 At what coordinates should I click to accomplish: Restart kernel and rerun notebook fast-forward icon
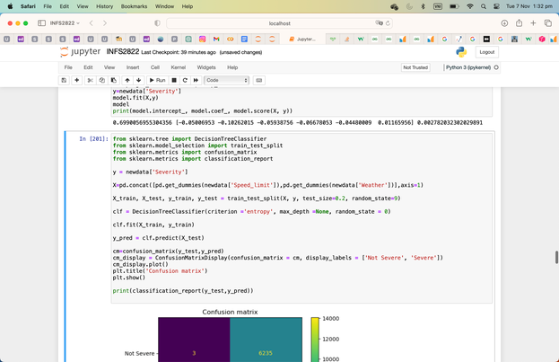click(196, 80)
